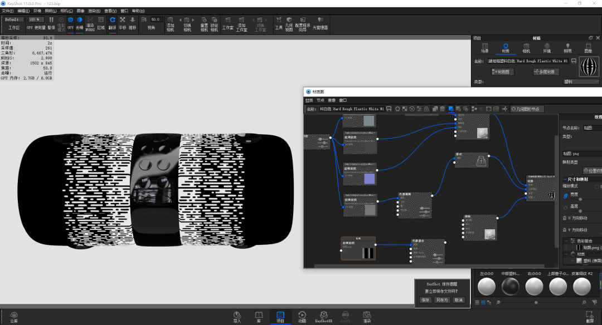Screen dimensions: 602x325
Task: Toggle 渲染 NURBS mode
Action: coord(90,24)
